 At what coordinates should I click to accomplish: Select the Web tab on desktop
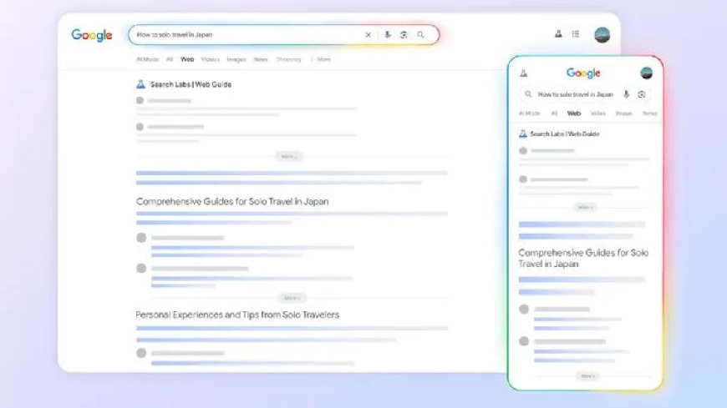tap(187, 59)
